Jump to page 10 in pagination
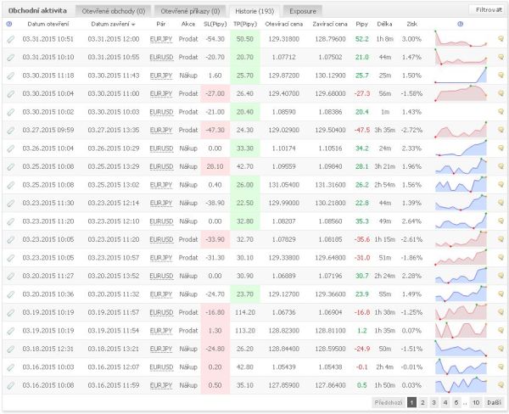This screenshot has height=414, width=509. (x=475, y=403)
